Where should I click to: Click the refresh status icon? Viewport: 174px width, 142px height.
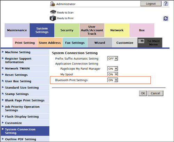(166, 18)
